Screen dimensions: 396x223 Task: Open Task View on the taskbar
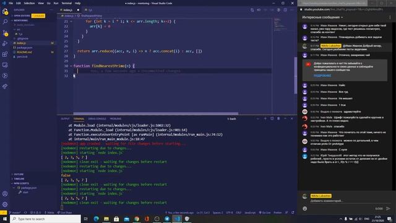point(86,219)
